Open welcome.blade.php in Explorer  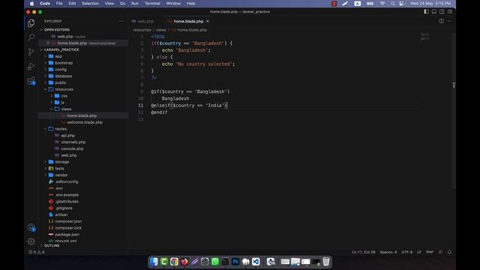pyautogui.click(x=85, y=122)
